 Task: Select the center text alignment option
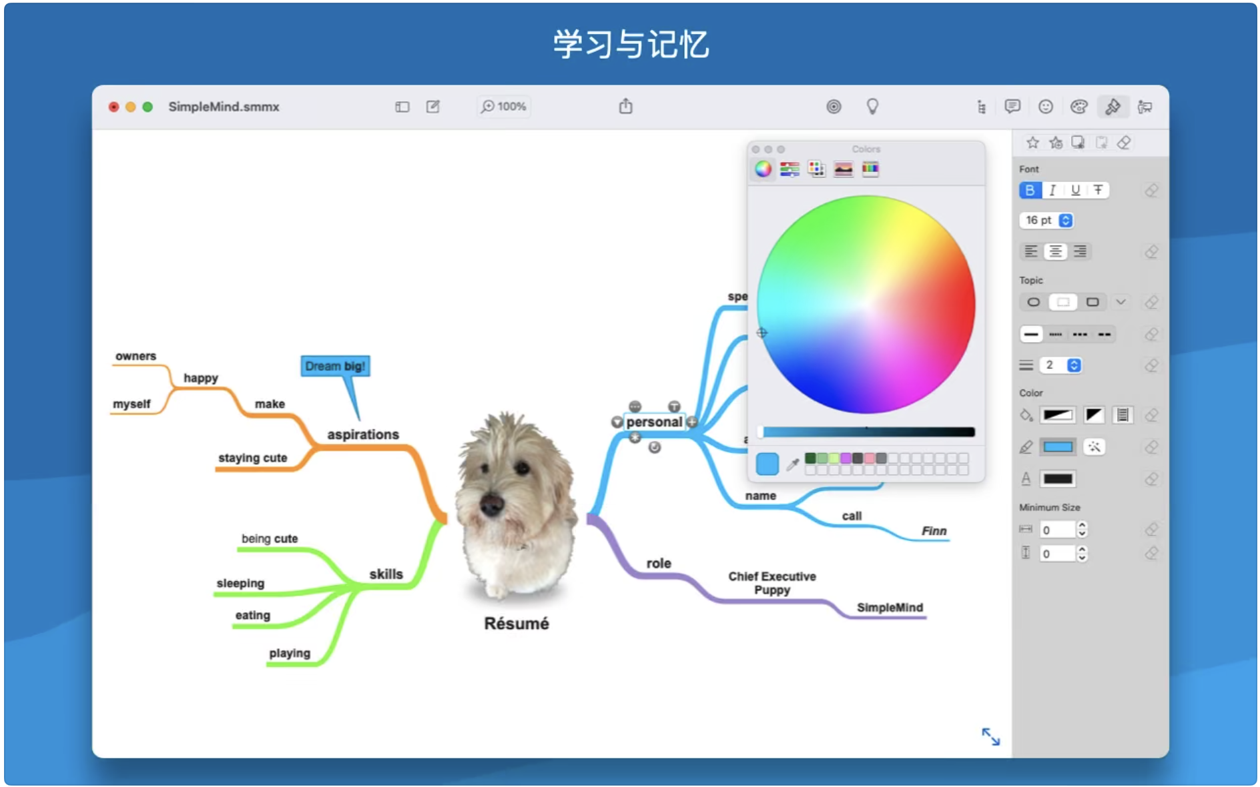pyautogui.click(x=1055, y=251)
